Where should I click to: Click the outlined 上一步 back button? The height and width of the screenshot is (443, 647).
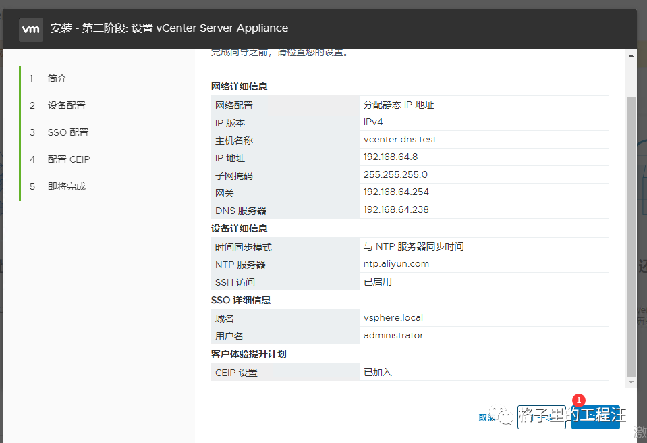[x=541, y=417]
